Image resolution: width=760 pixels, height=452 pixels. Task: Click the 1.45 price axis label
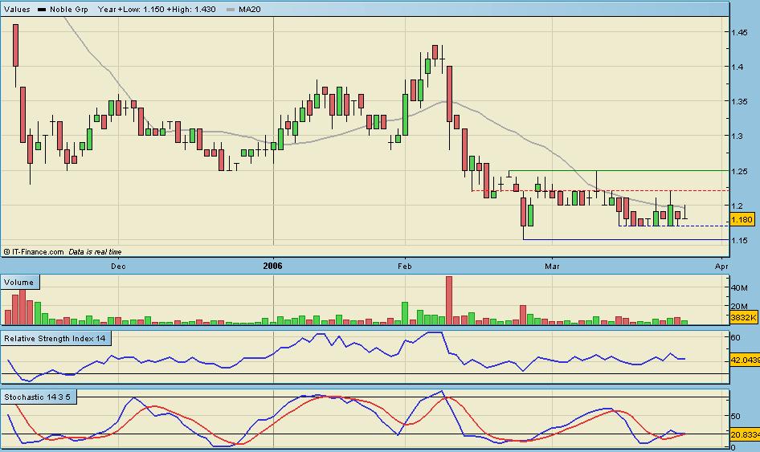point(739,32)
